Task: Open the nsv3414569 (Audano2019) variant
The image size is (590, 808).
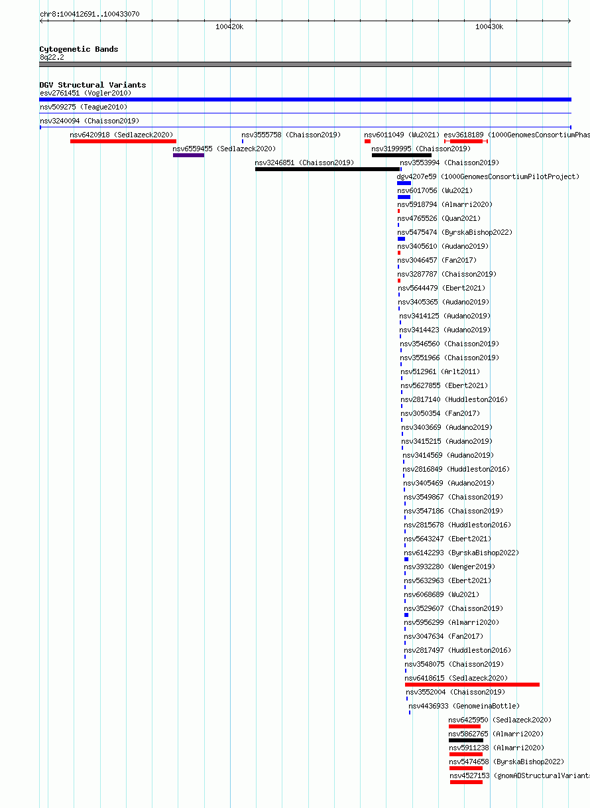Action: pos(448,455)
